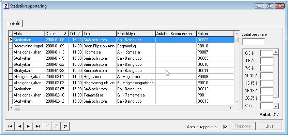Click the Begravning statistiktyp cell
This screenshot has width=288, height=135.
click(136, 46)
